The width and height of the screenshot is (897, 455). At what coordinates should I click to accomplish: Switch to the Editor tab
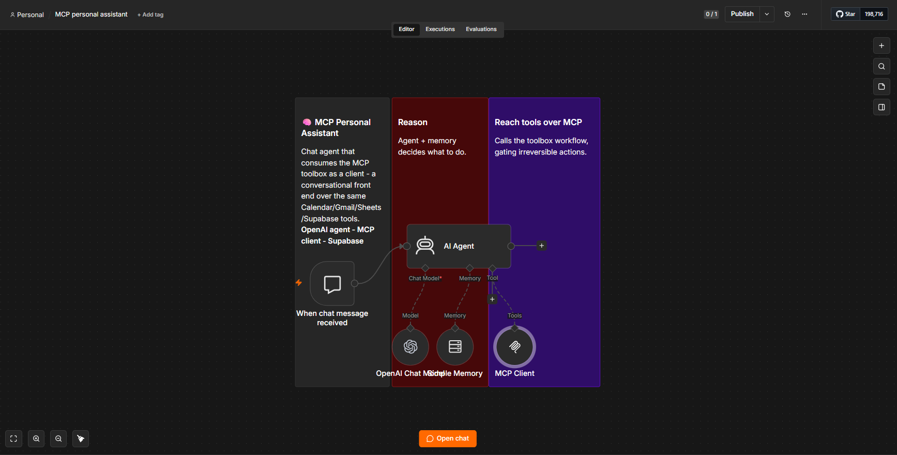point(406,29)
